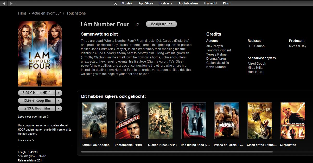The image size is (313, 163).
Task: Click the Unstoppable (2010) title
Action: [x=128, y=145]
